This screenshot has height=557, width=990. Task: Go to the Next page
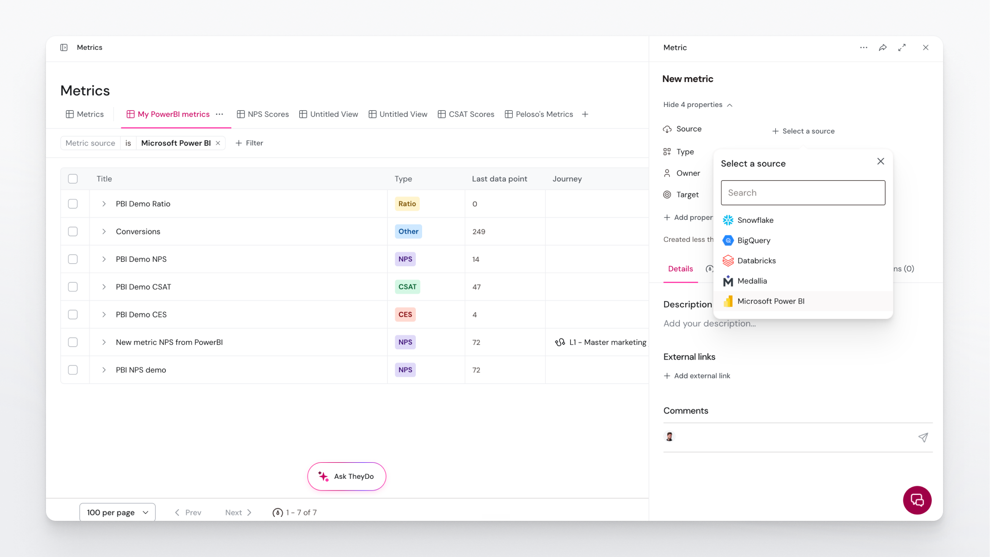point(238,513)
